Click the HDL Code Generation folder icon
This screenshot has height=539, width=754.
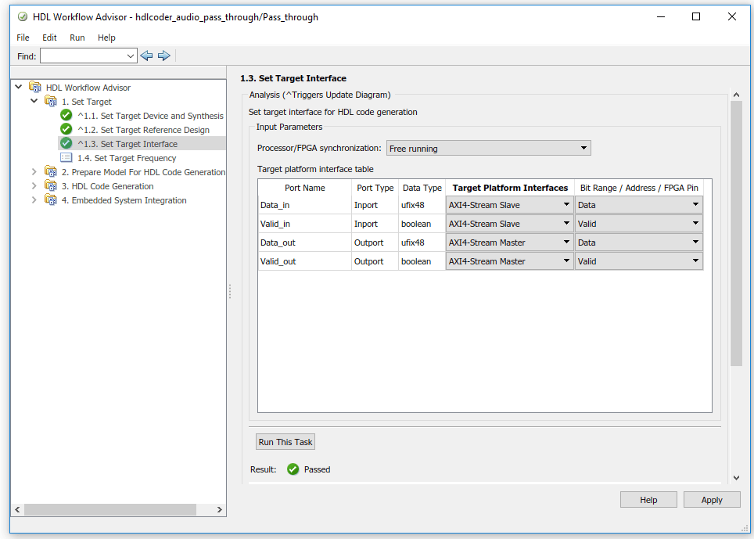51,185
